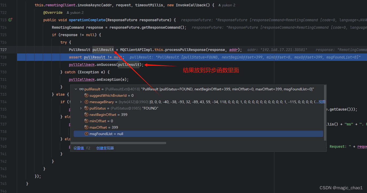Click the popup vertical scrollbar
367x193 pixels.
click(325, 113)
